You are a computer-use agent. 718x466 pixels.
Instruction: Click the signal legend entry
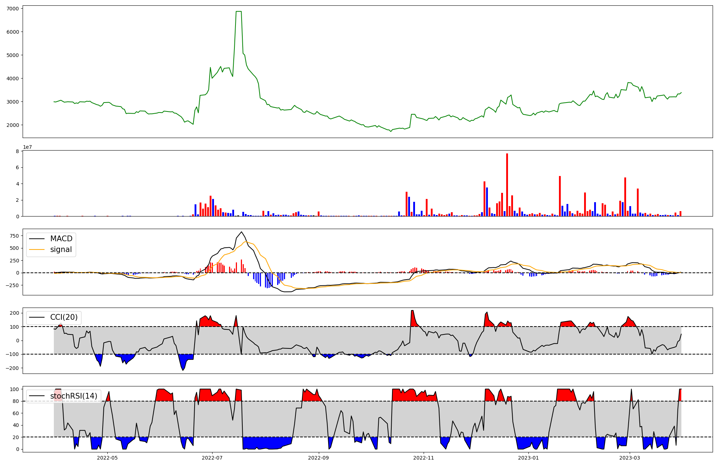(61, 249)
